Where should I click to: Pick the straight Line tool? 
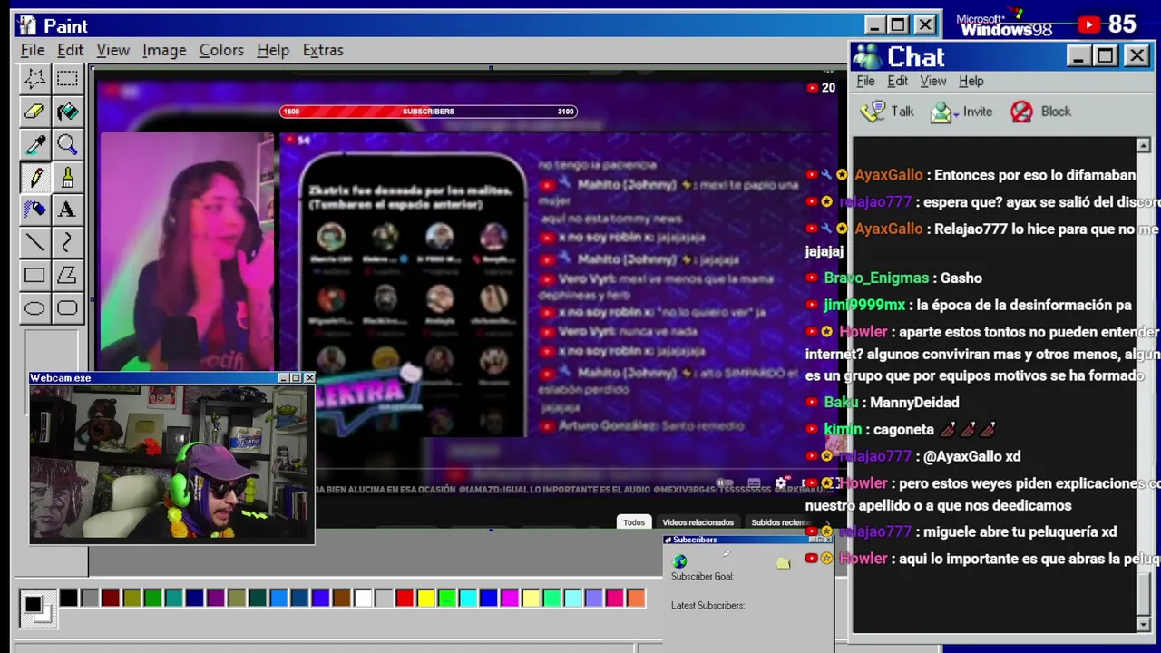coord(34,242)
